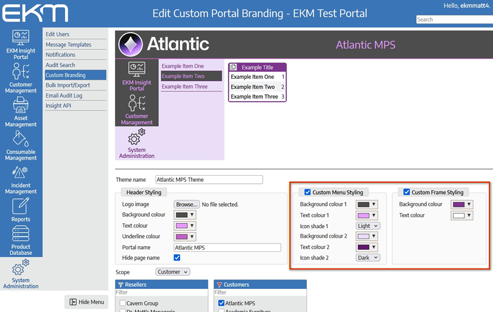Click the Portal name input field
The image size is (493, 312).
(x=227, y=247)
